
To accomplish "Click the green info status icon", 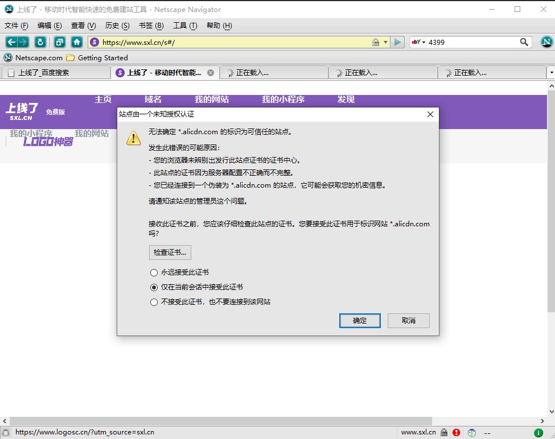I will coord(538,432).
